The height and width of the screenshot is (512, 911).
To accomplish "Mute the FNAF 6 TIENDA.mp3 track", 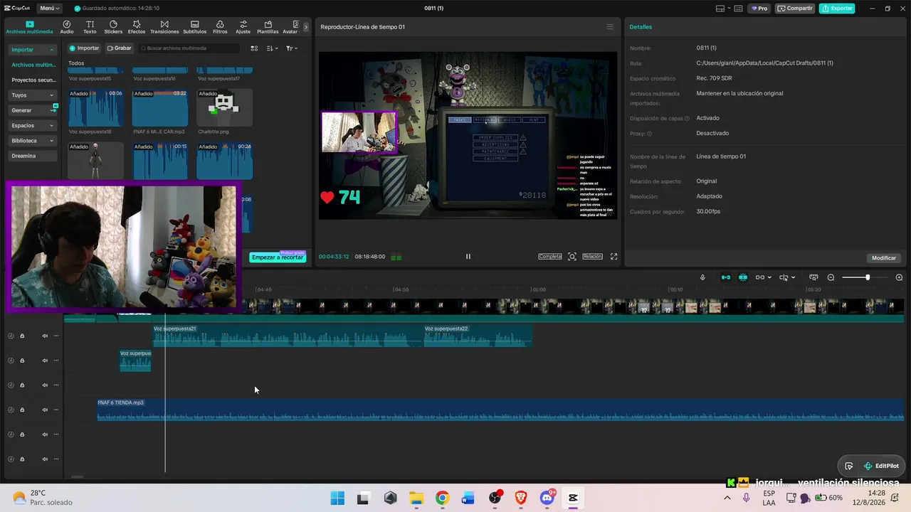I will pos(45,410).
